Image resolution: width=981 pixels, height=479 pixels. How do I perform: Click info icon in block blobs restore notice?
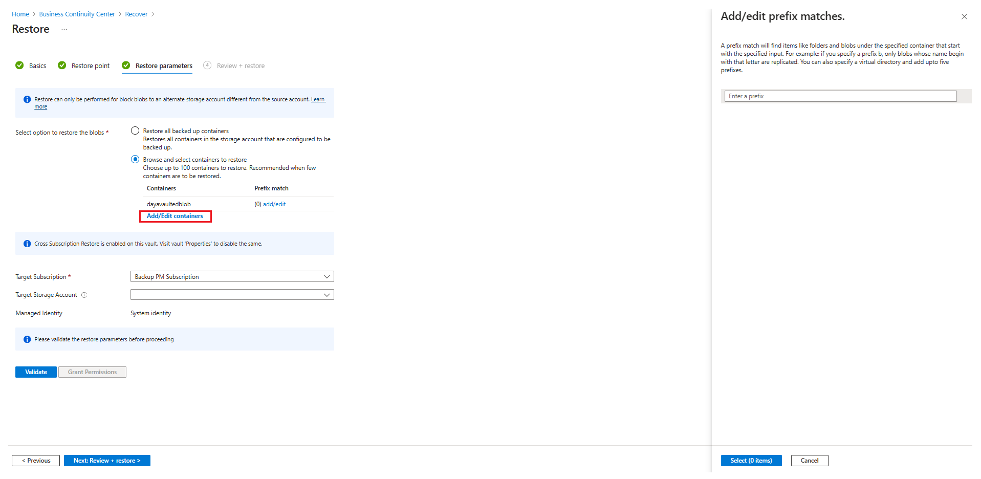click(27, 100)
